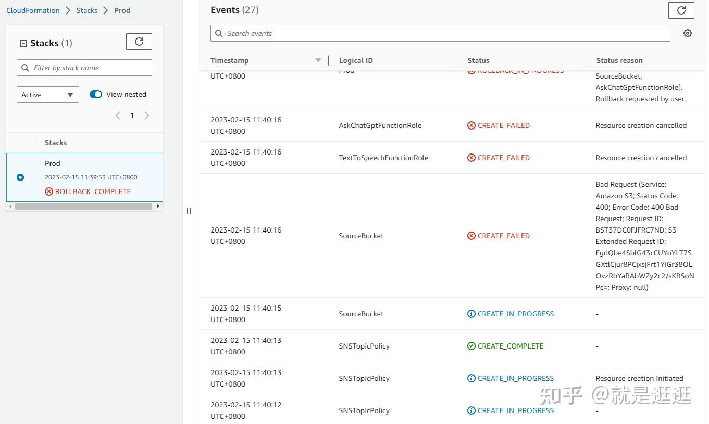Collapse the side panel via the II handle
Screen dimensions: 709x424
pos(189,210)
